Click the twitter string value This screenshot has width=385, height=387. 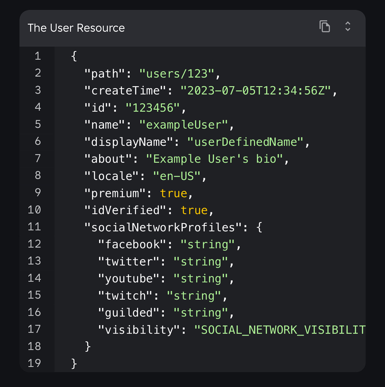tap(201, 261)
